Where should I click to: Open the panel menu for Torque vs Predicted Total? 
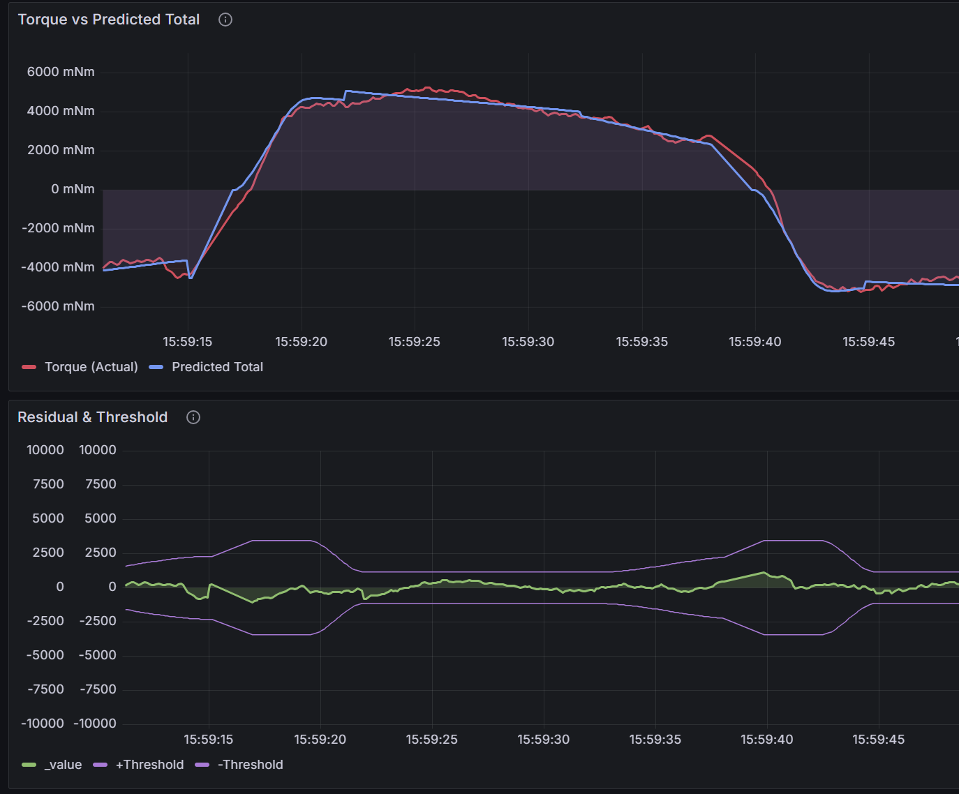click(108, 20)
